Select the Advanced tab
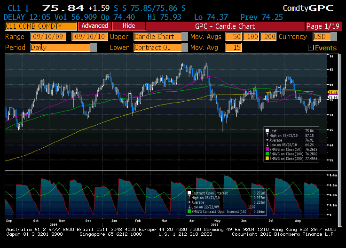Image resolution: width=346 pixels, height=248 pixels. [x=94, y=26]
